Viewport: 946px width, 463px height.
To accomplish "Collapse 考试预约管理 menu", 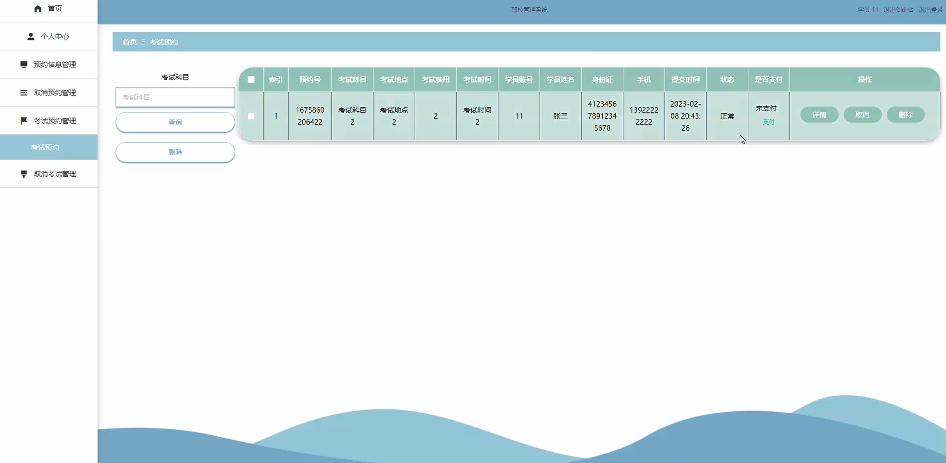I will click(49, 121).
